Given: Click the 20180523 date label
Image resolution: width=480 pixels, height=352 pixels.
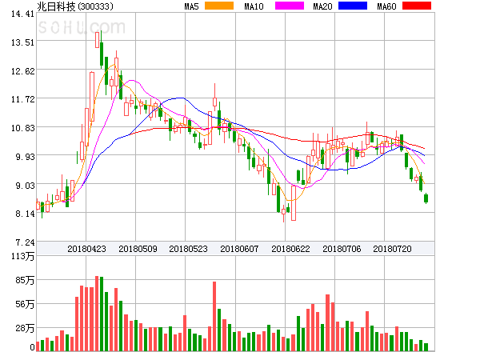Looking at the screenshot, I should 188,249.
